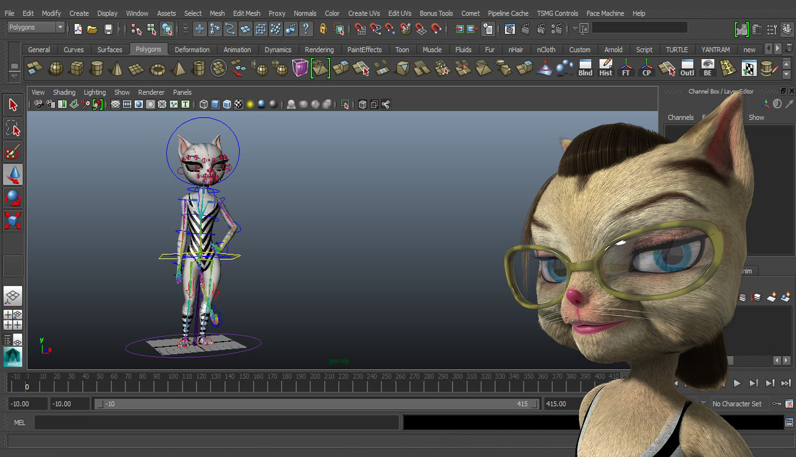Toggle use all lights yellow bulb
Screen dimensions: 796x457
250,104
